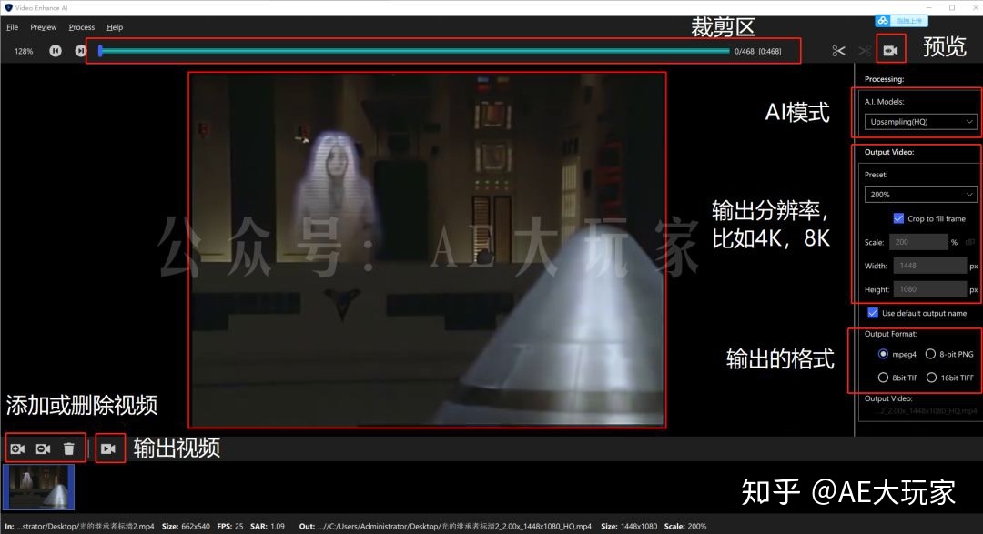This screenshot has height=534, width=983.
Task: Toggle the Crop to fill frame checkbox
Action: (x=898, y=218)
